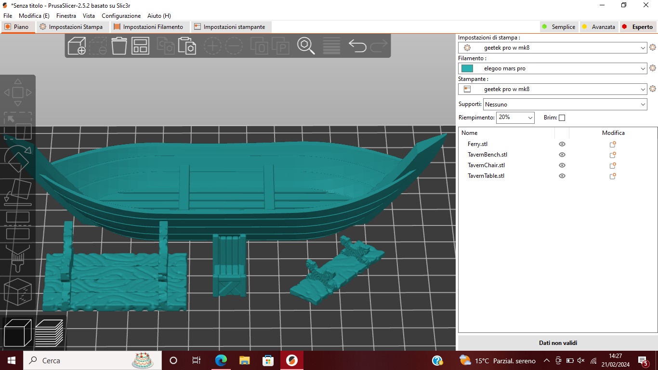
Task: Switch to Avanzata mode
Action: coord(598,27)
